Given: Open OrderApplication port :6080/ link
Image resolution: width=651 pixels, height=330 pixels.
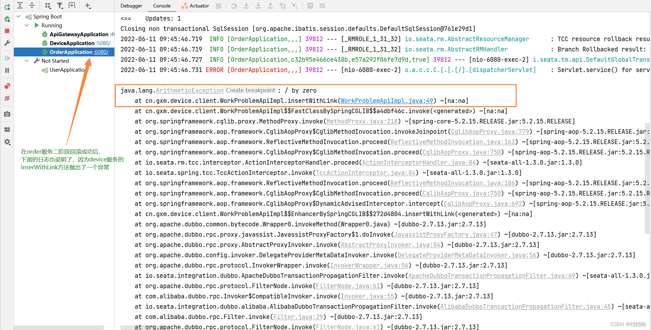Looking at the screenshot, I should (x=101, y=52).
